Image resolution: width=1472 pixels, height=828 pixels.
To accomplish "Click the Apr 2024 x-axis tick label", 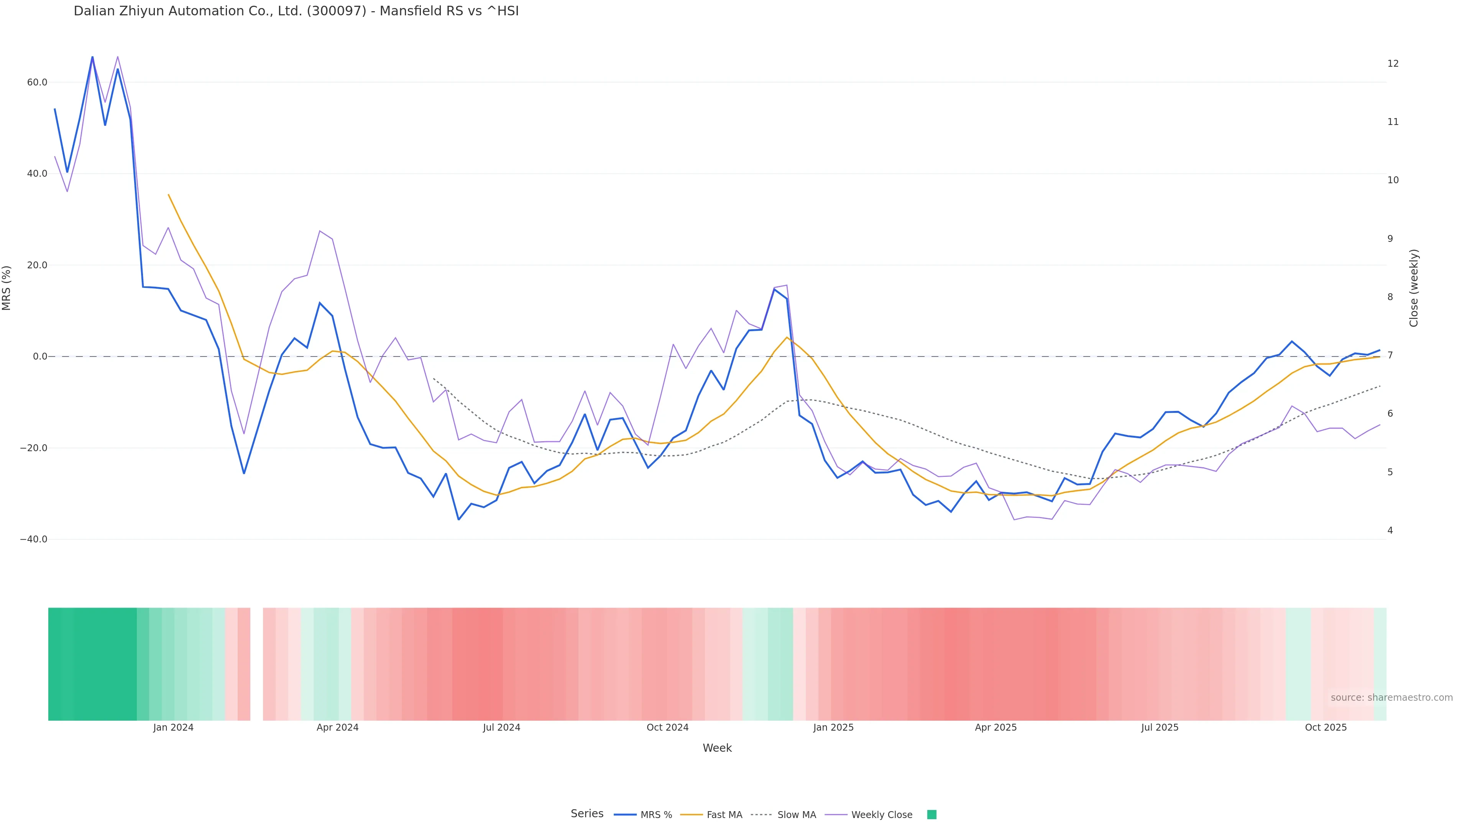I will [337, 728].
